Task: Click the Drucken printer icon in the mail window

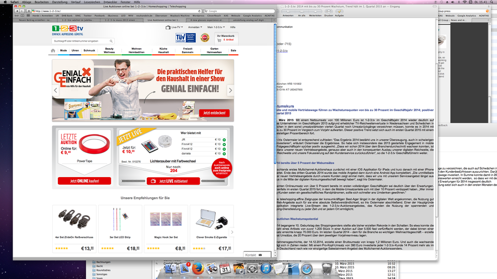Action: [x=328, y=12]
